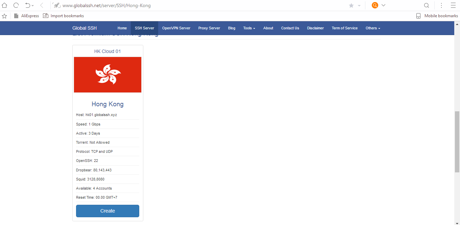The width and height of the screenshot is (460, 225).
Task: Expand the search engine selector chevron
Action: pyautogui.click(x=383, y=5)
